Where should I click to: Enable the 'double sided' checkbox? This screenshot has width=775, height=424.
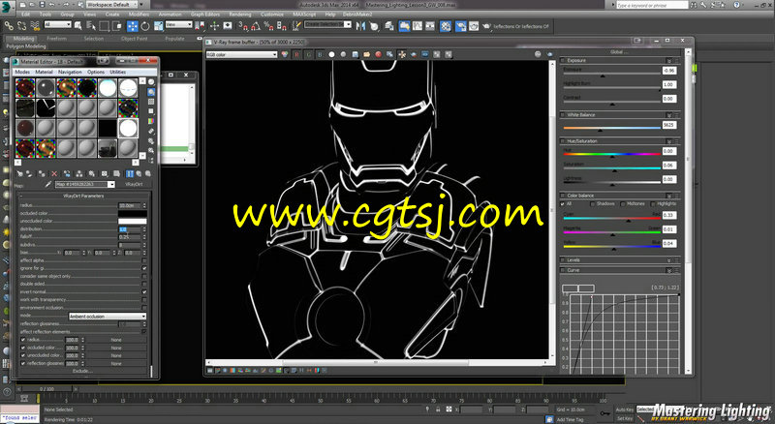click(144, 285)
